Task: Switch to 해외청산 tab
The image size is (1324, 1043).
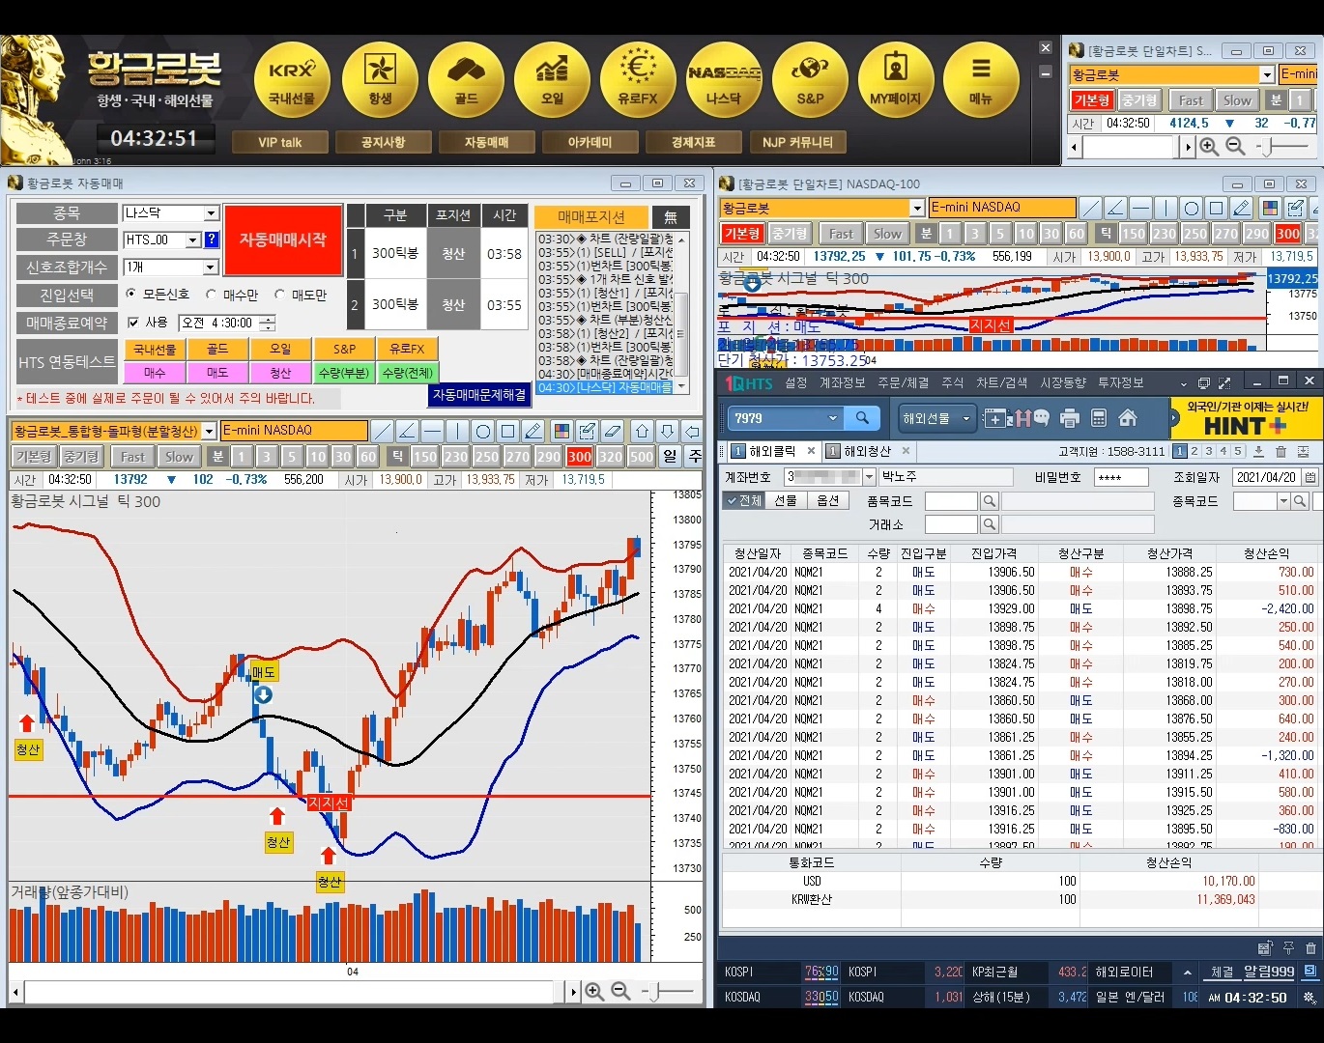Action: point(867,451)
